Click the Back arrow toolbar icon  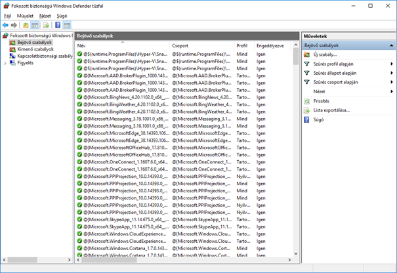[6, 25]
